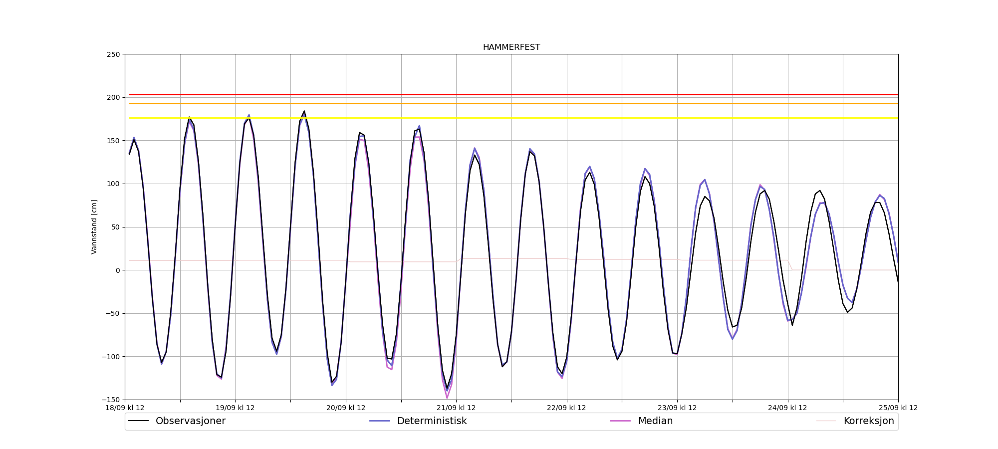The height and width of the screenshot is (449, 998).
Task: Click the Korreksjon legend label
Action: (869, 421)
